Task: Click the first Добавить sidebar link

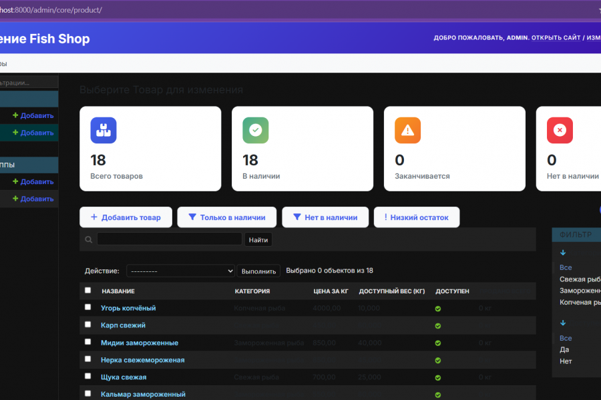Action: [x=33, y=115]
